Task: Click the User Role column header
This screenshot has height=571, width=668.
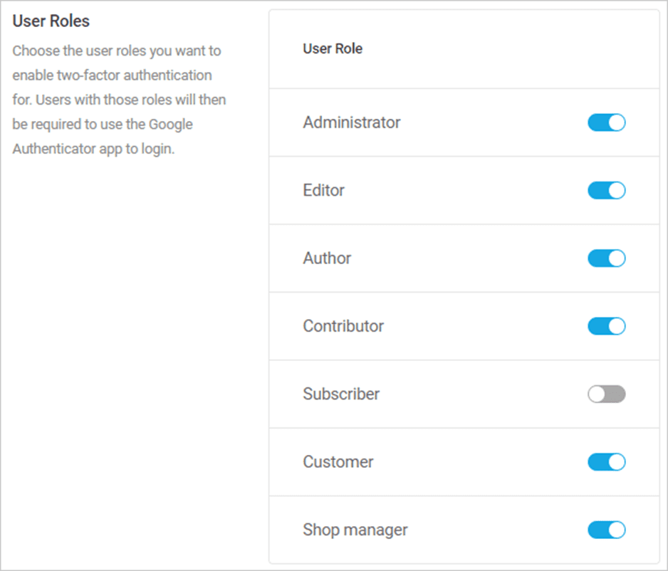Action: pos(333,48)
